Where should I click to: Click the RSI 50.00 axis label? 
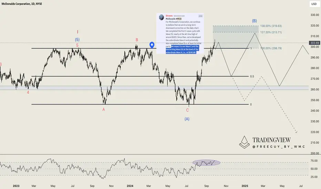[x=314, y=169]
